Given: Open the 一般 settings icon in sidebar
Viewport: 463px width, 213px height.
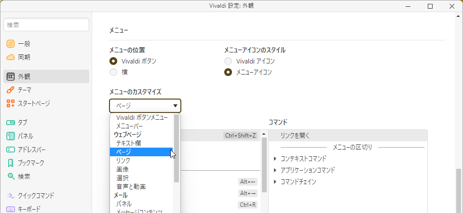Looking at the screenshot, I should 11,44.
